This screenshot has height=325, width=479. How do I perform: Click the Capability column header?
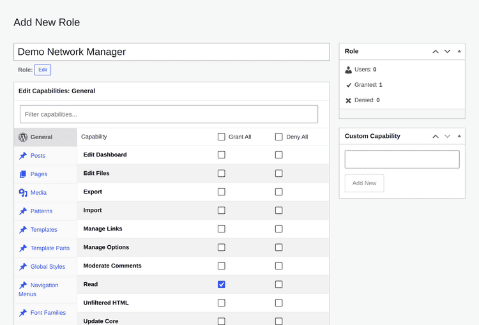click(x=94, y=137)
